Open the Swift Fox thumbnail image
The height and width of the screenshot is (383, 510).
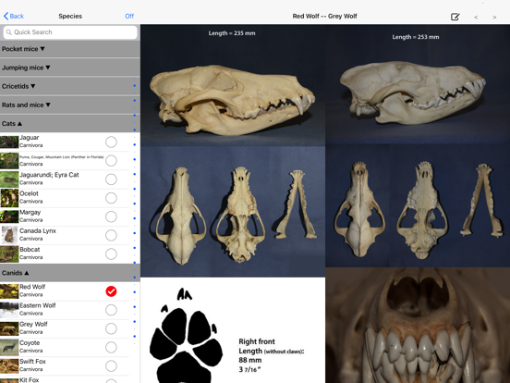(x=9, y=366)
